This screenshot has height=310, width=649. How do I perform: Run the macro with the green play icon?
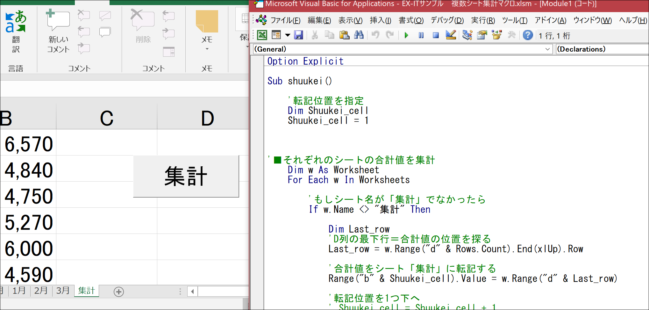406,35
